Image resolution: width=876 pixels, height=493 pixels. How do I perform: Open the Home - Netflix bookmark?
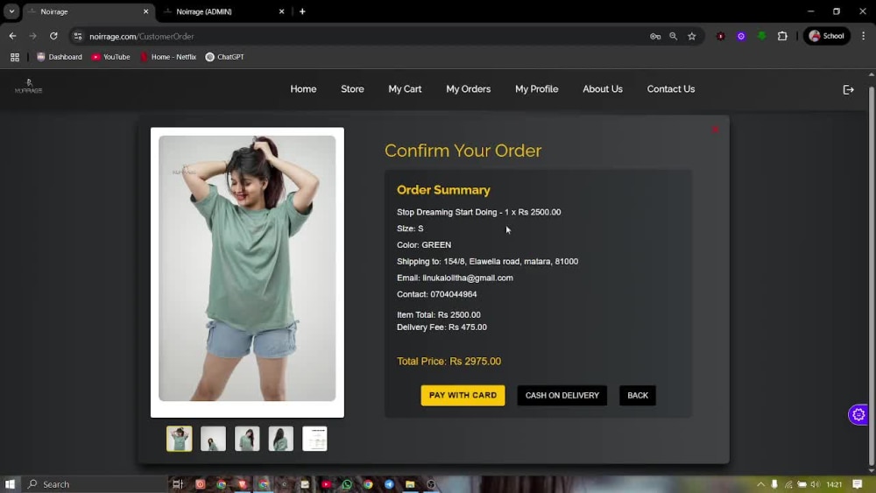(x=168, y=57)
